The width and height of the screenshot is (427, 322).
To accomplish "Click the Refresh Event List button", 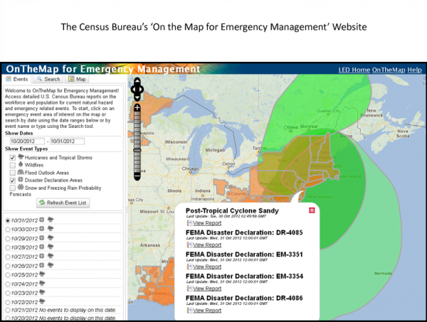I will (x=63, y=203).
